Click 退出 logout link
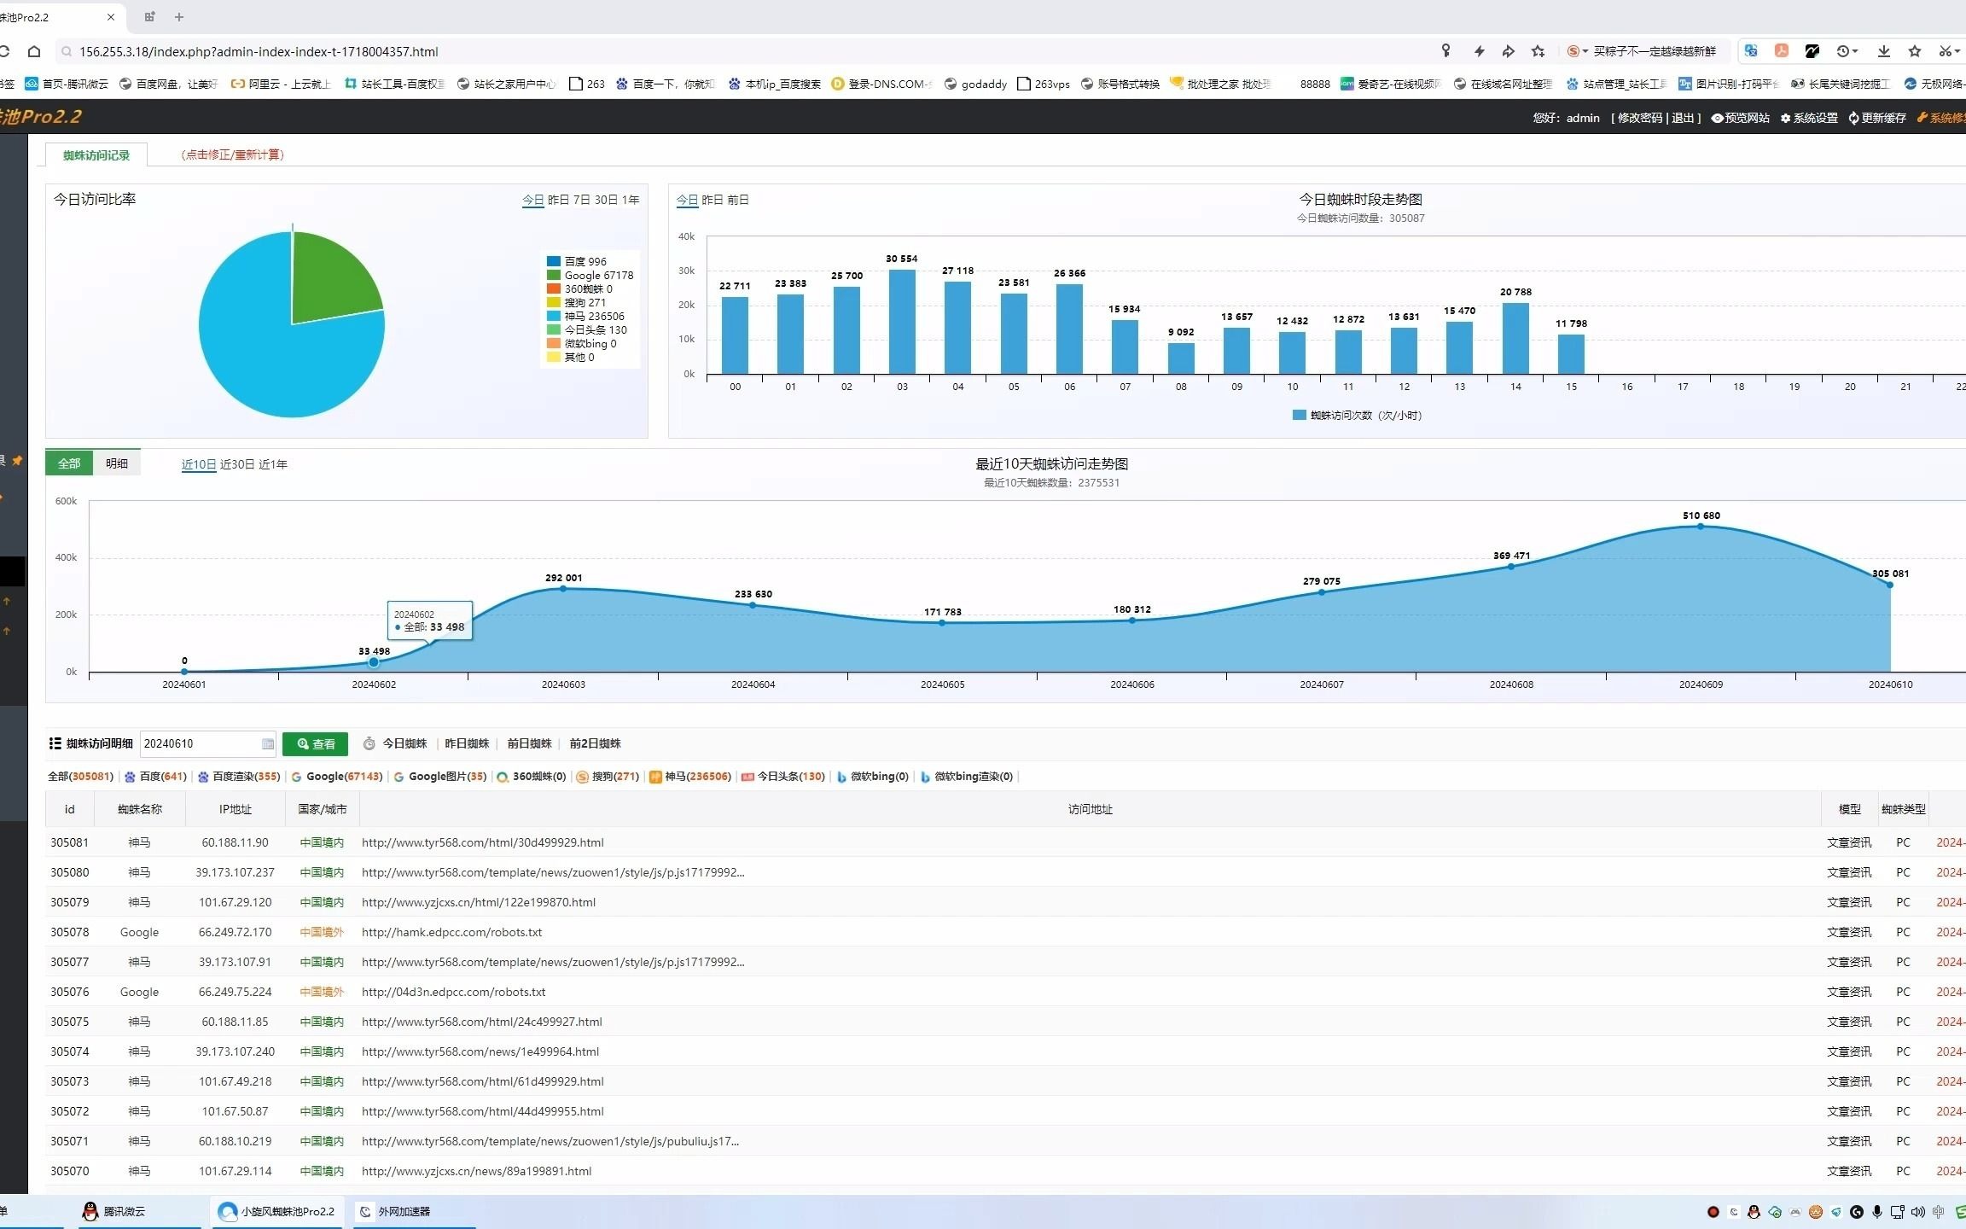 (1683, 118)
